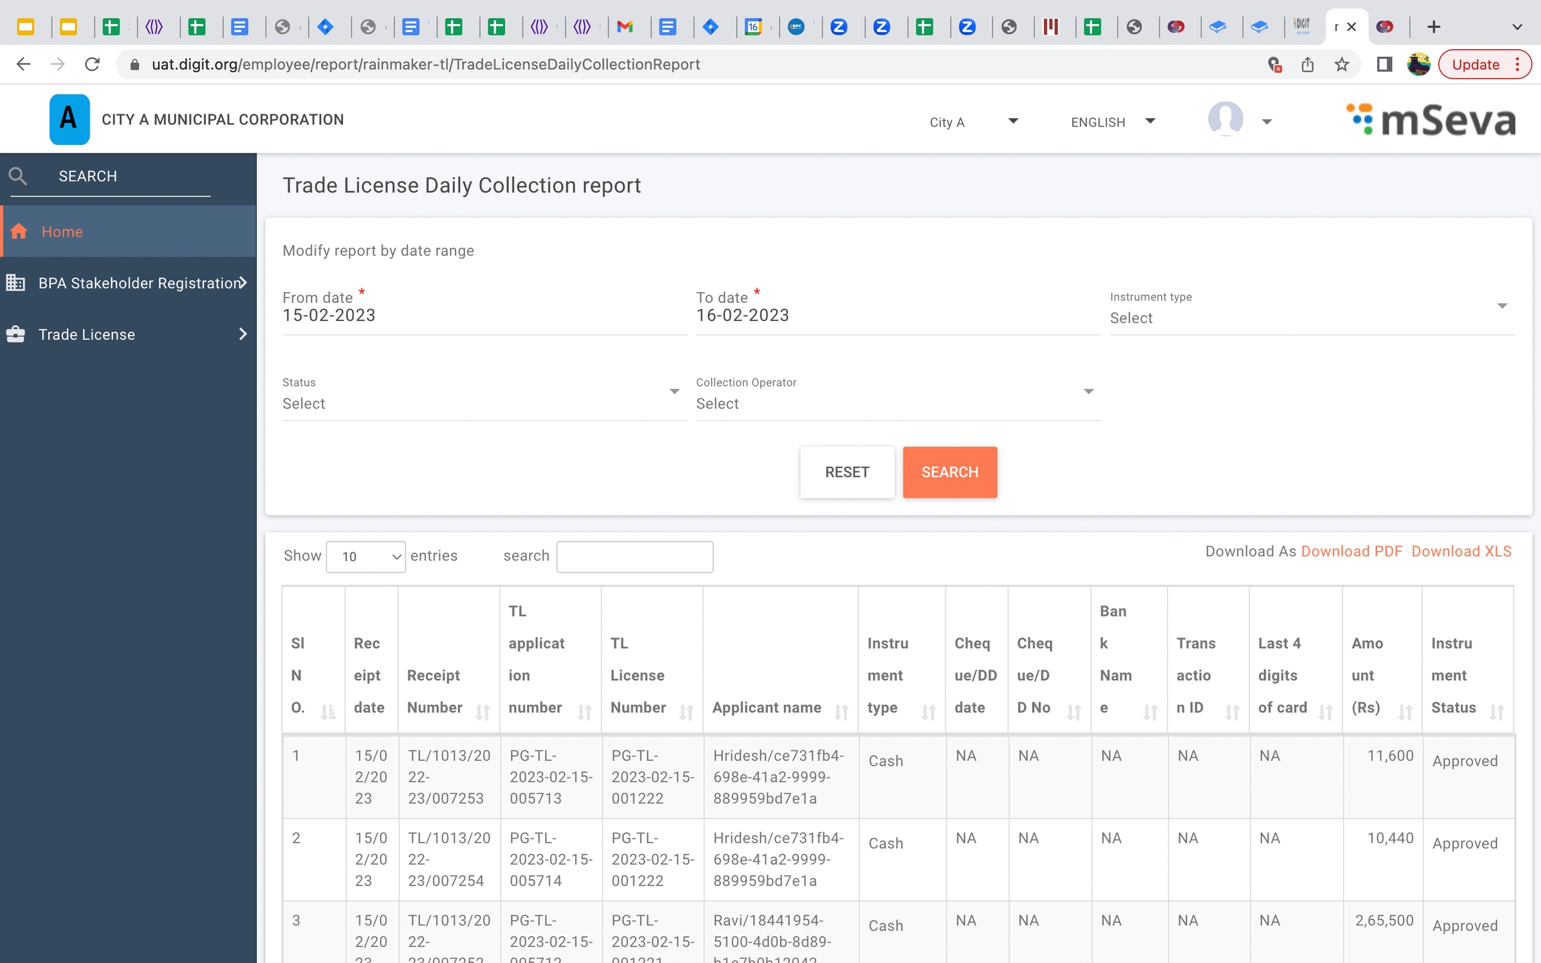Bookmark page with the star icon
The image size is (1541, 963).
pos(1342,64)
